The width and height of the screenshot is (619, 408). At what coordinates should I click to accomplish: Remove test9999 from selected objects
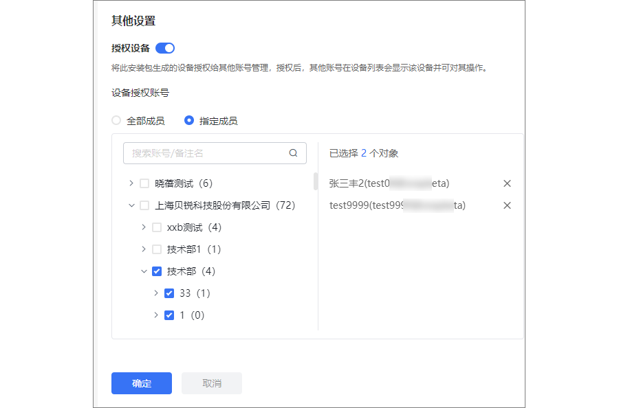507,205
